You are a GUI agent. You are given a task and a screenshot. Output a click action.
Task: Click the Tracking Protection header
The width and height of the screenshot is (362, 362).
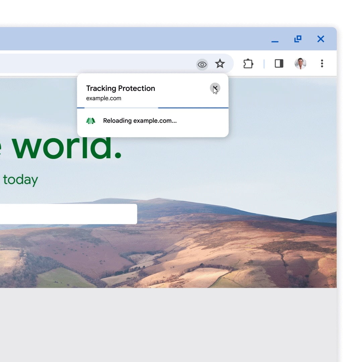point(121,88)
